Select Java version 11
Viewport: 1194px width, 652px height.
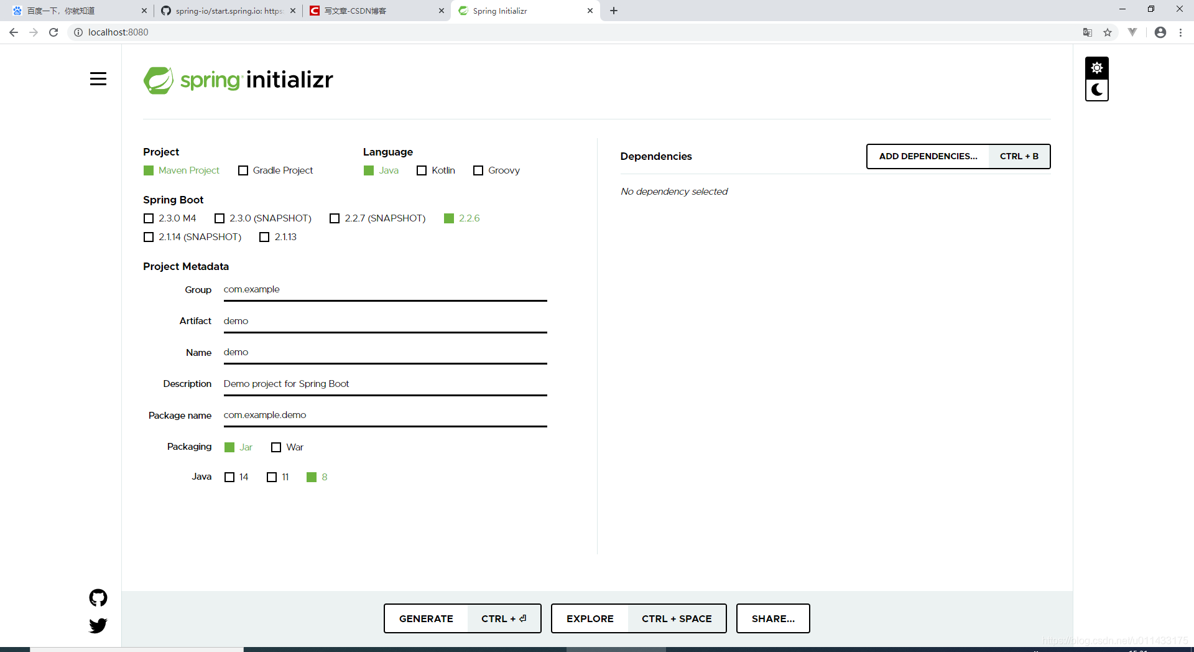278,477
